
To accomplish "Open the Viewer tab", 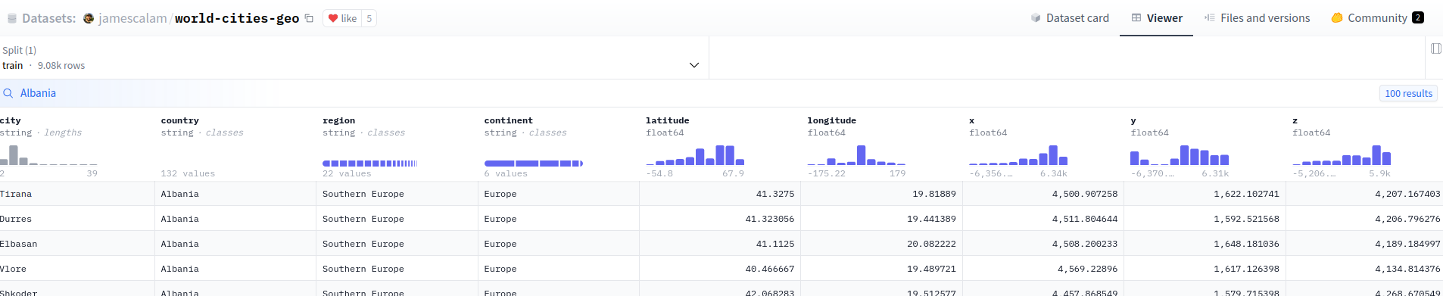I will (x=1156, y=18).
